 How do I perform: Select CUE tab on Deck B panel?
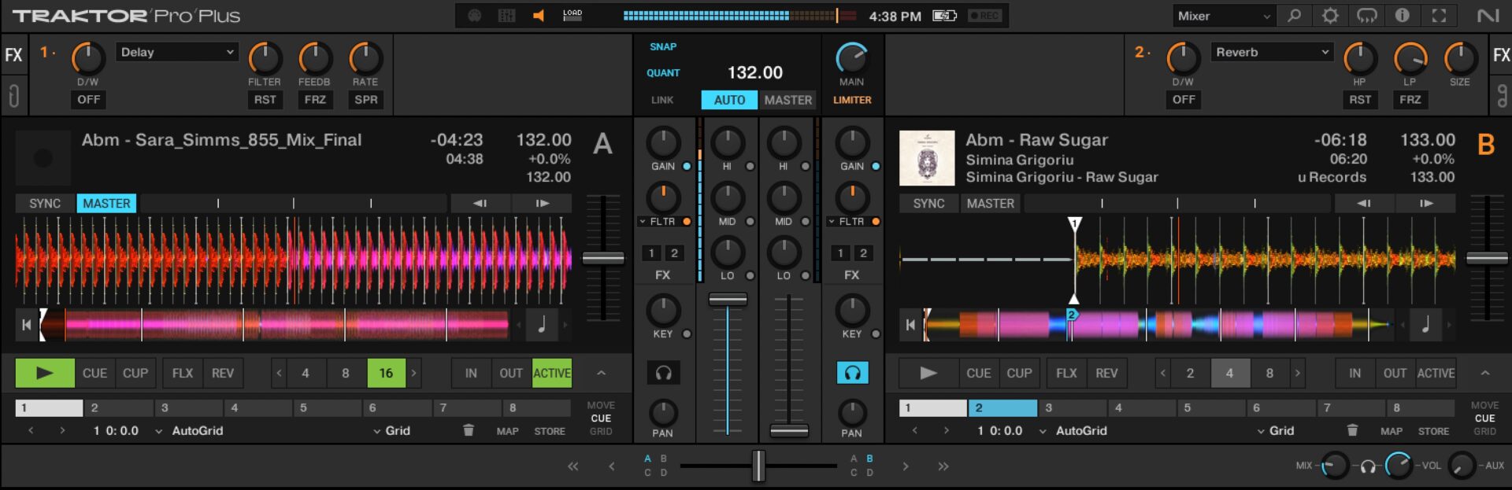1484,418
